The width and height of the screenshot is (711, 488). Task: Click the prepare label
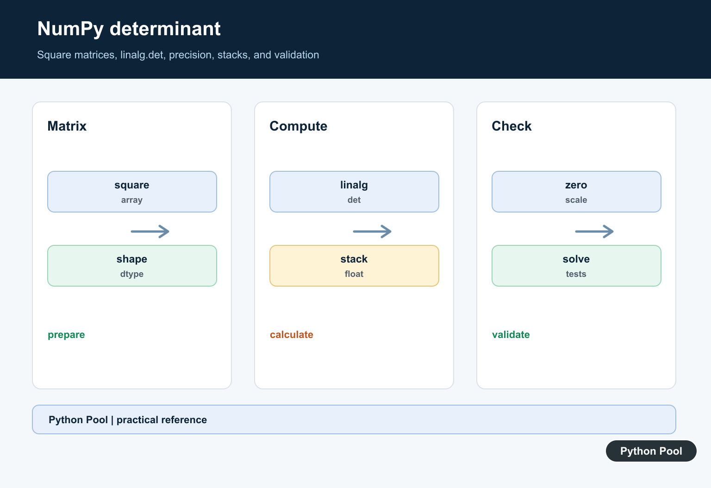point(66,335)
